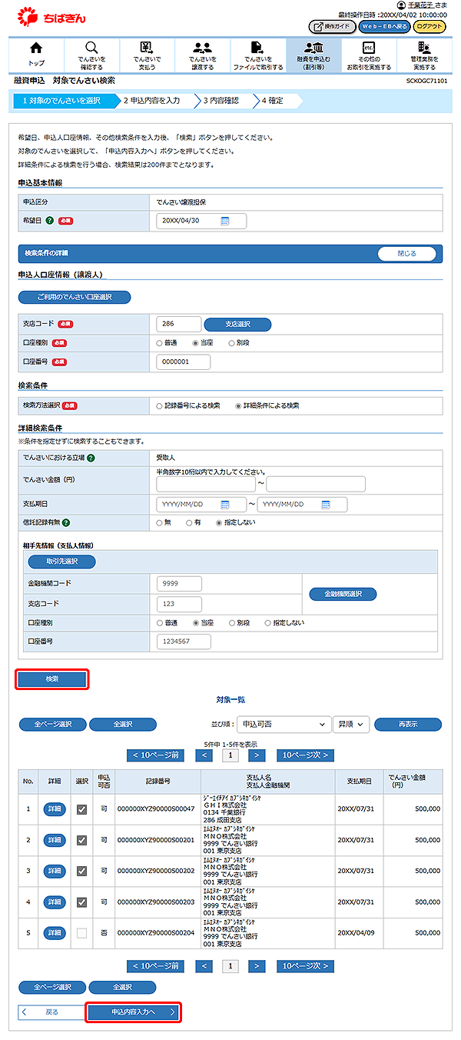
Task: Click top 10ページ次＞ pagination button
Action: 306,755
